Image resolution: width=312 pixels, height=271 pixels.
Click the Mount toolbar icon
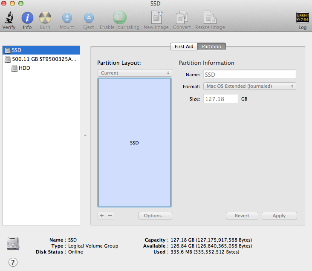click(x=67, y=18)
